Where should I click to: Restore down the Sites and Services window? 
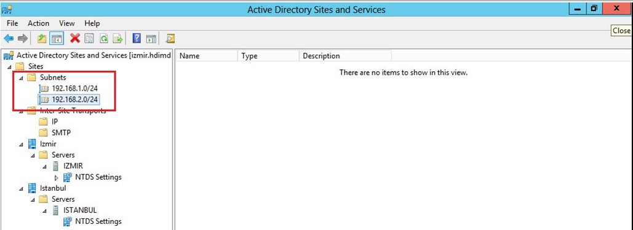point(594,9)
